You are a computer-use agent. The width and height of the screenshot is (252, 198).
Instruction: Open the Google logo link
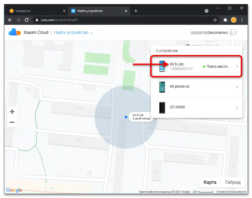(14, 190)
